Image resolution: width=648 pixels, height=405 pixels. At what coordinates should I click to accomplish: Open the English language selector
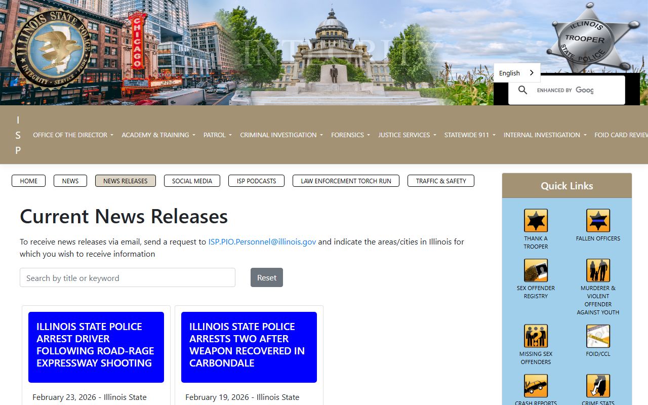pos(517,73)
